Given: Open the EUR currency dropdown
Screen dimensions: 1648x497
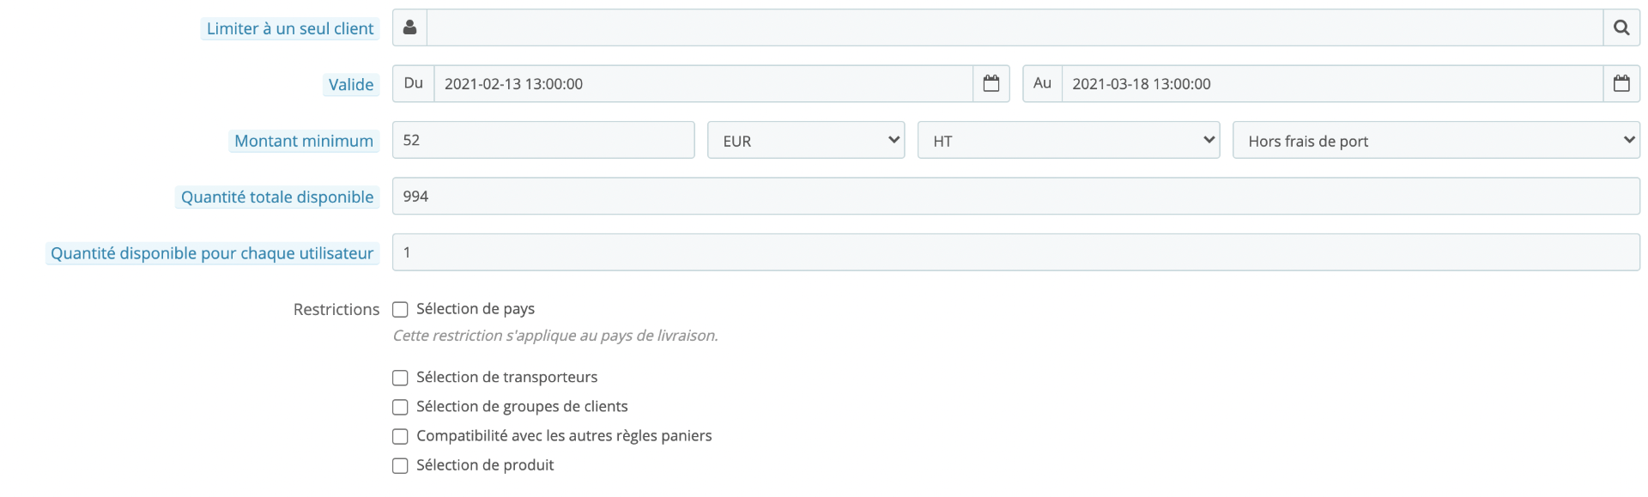Looking at the screenshot, I should point(806,140).
